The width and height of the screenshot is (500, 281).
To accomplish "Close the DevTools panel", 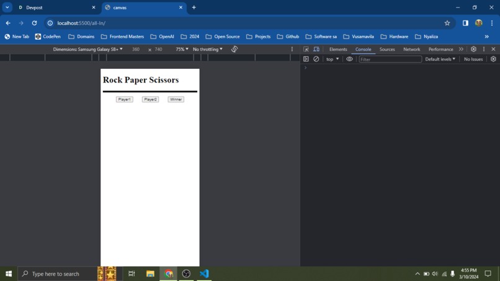I will [493, 49].
